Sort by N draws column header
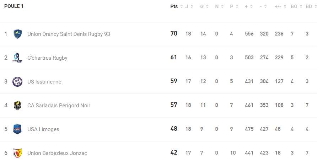 [219, 6]
